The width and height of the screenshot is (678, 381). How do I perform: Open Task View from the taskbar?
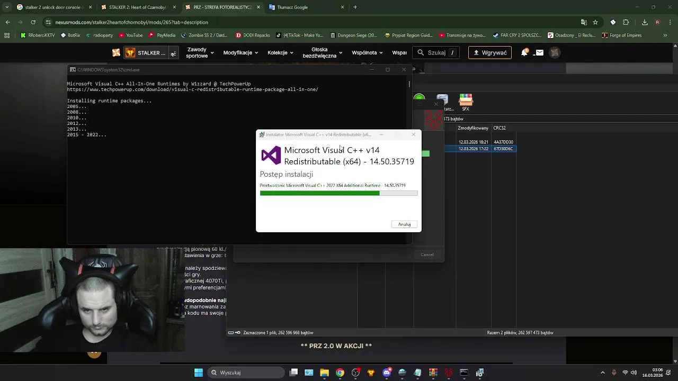tap(294, 373)
